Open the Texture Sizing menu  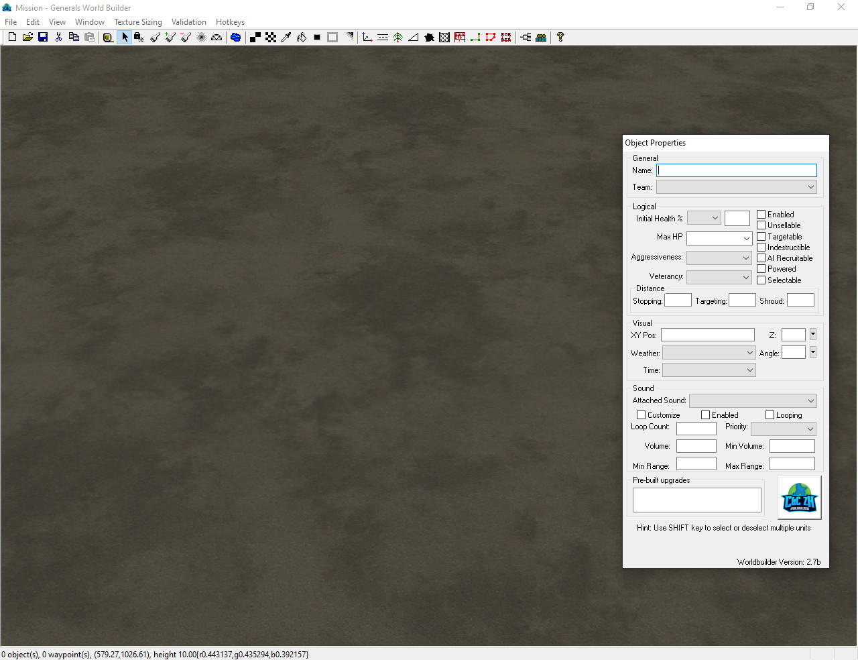[x=138, y=22]
